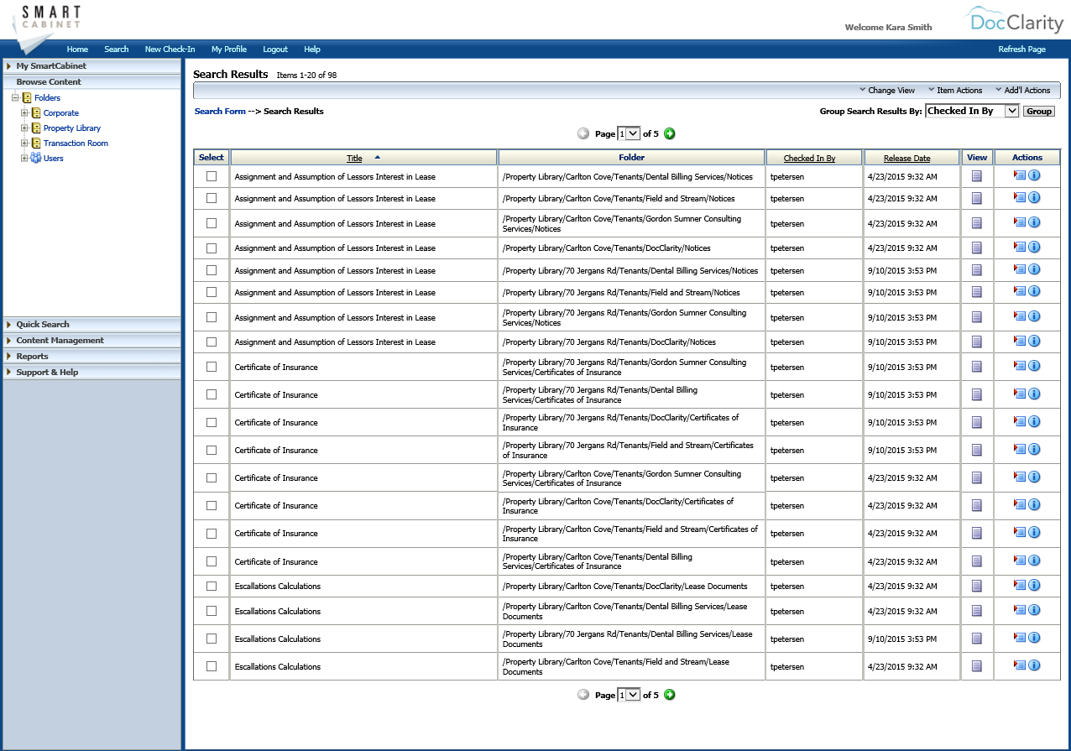The width and height of the screenshot is (1071, 751).
Task: Click info icon for Carlton Cove Field and Stream Notices assignment
Action: click(1034, 197)
